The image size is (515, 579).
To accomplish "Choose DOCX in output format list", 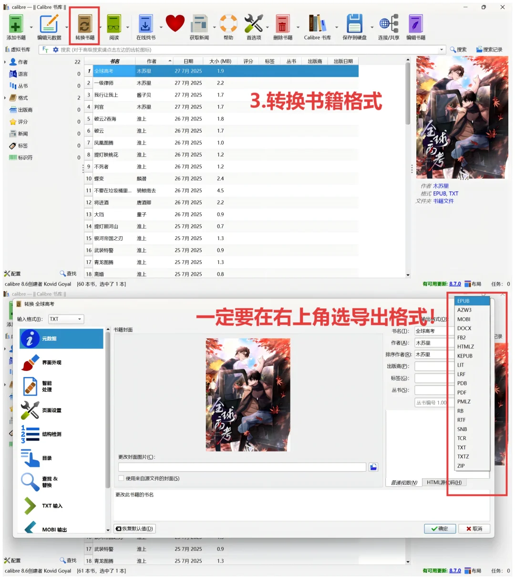I will point(472,328).
